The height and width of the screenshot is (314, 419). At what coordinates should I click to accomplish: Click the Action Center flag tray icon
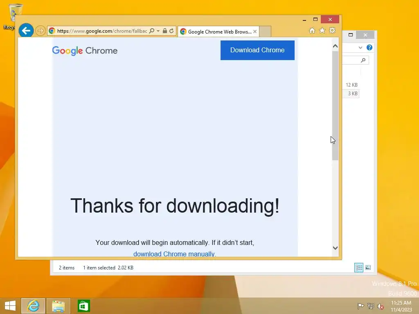360,306
